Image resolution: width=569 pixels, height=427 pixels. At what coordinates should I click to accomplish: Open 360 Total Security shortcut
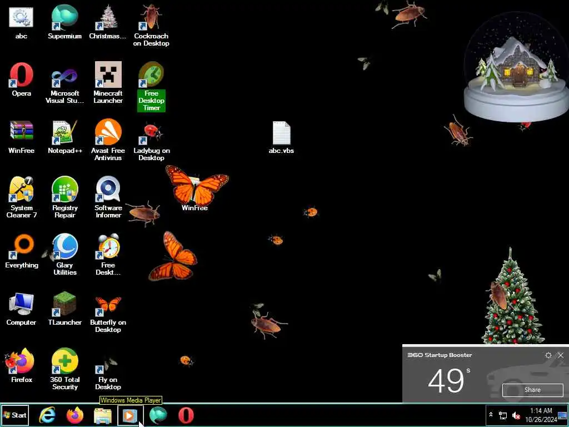64,369
